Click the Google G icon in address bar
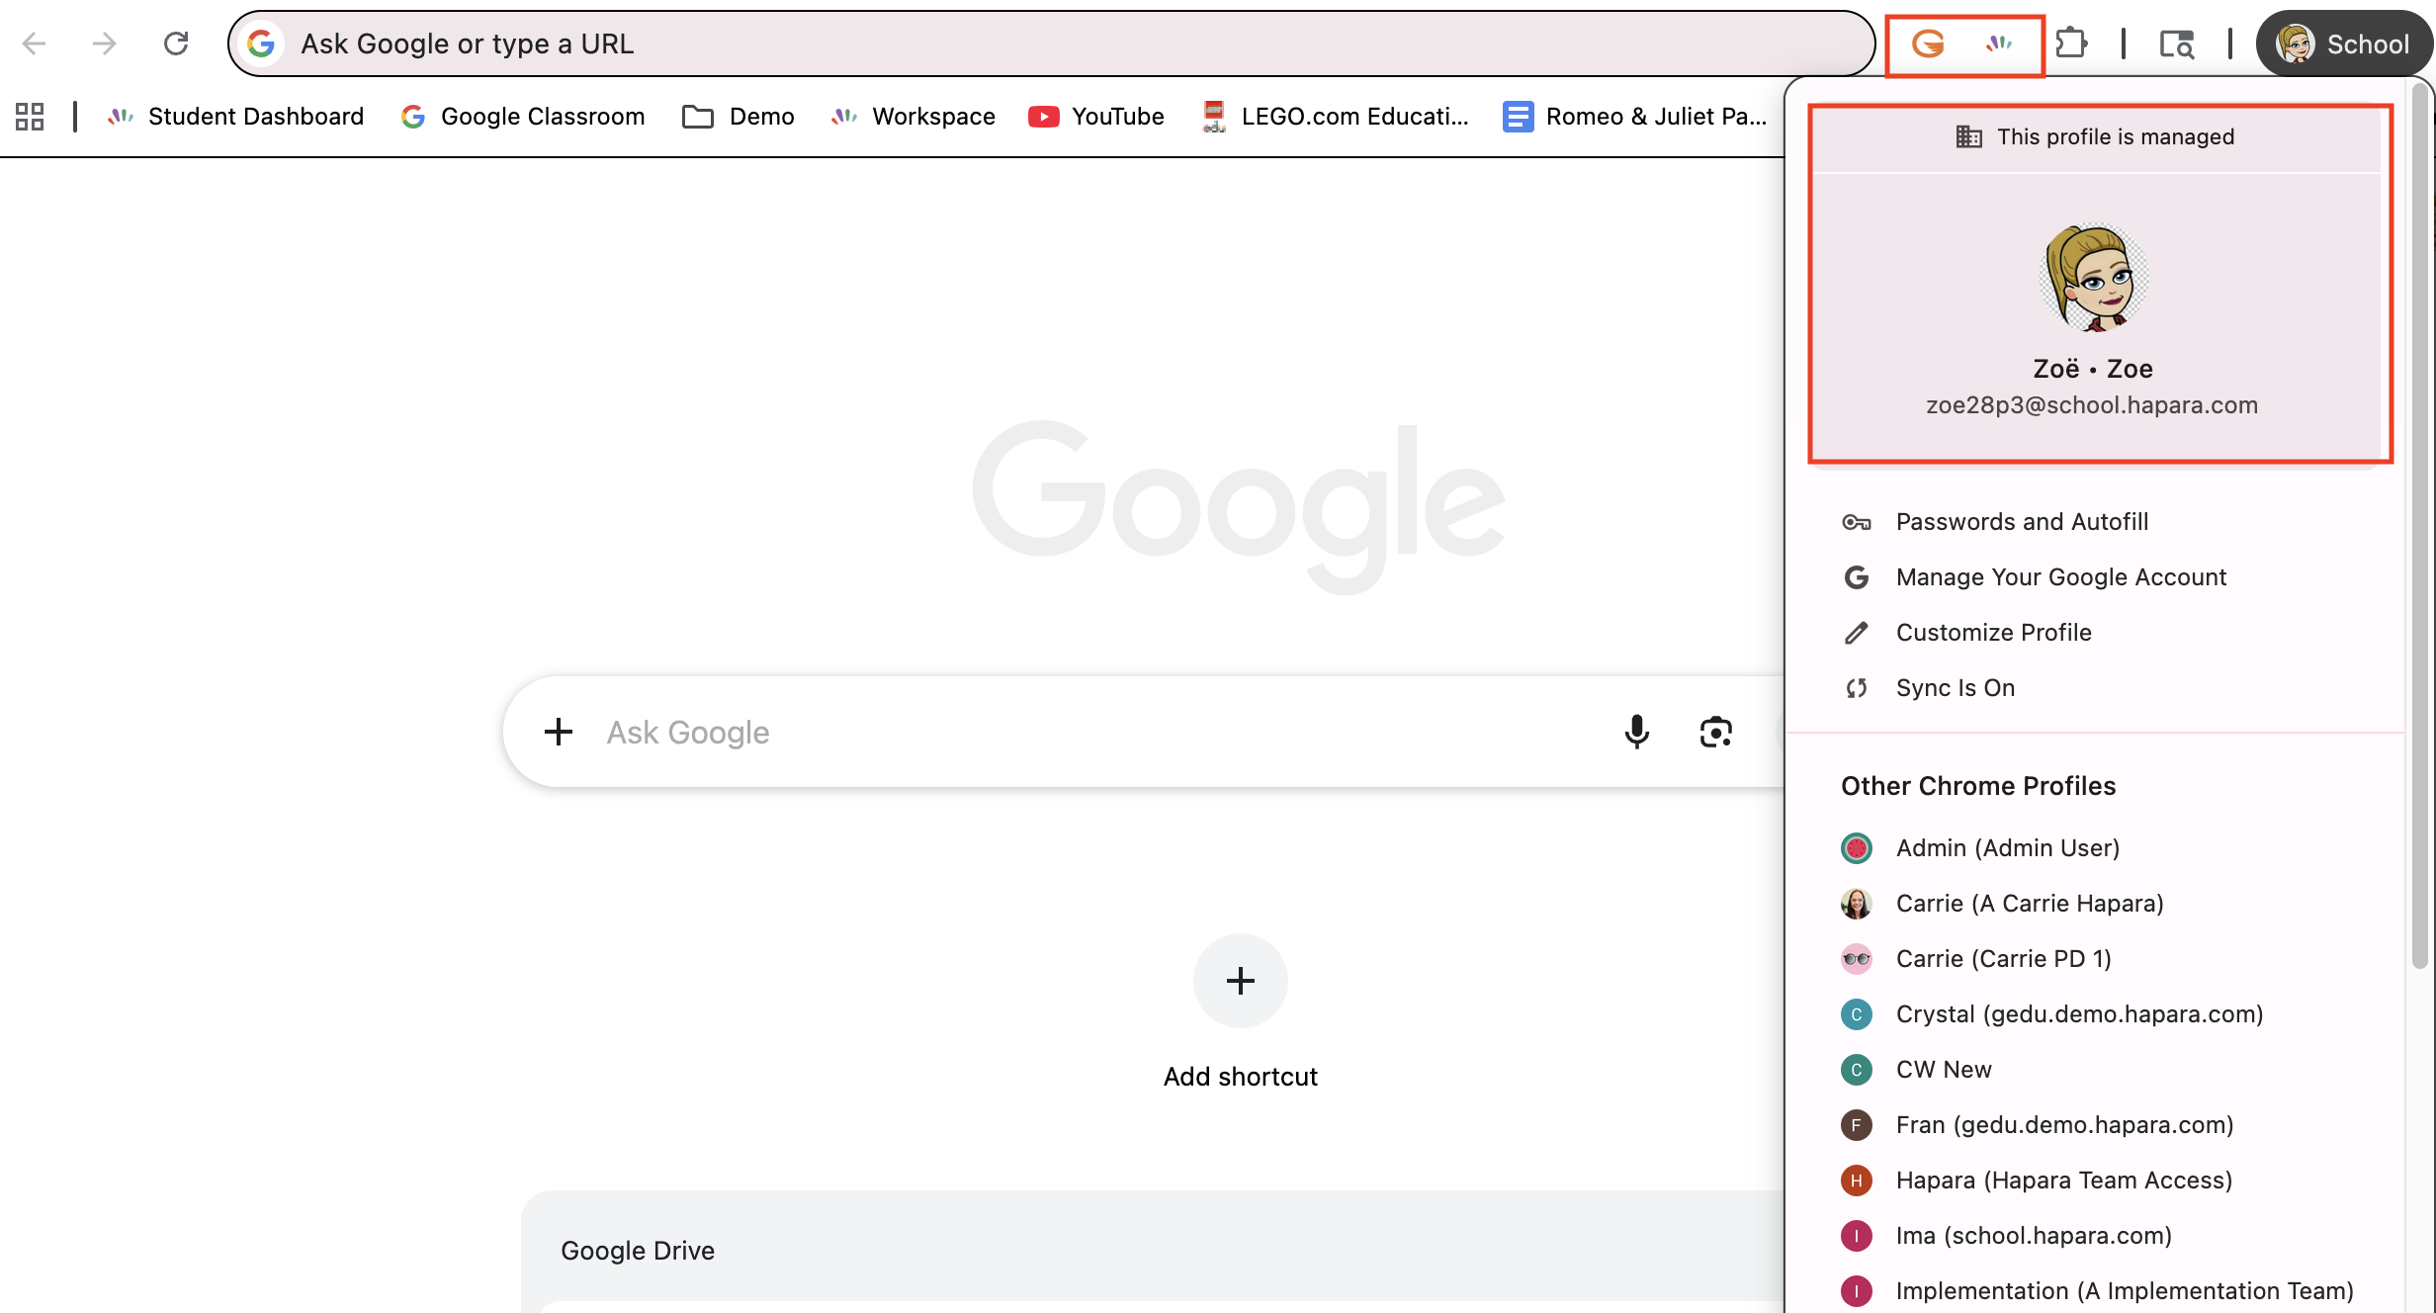This screenshot has height=1313, width=2436. [x=261, y=44]
